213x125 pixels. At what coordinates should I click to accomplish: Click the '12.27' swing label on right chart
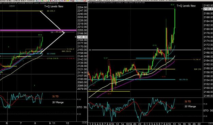pyautogui.click(x=106, y=58)
